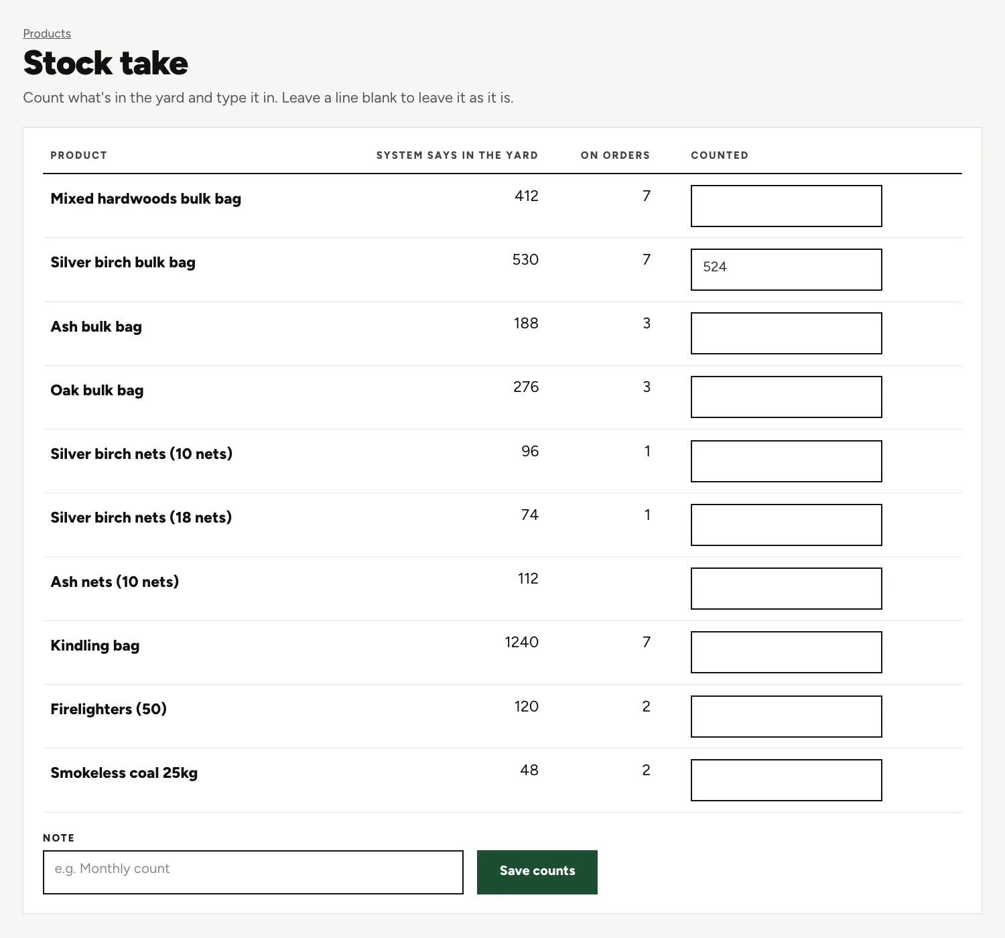The image size is (1005, 938).
Task: Focus the Note text field
Action: 253,872
